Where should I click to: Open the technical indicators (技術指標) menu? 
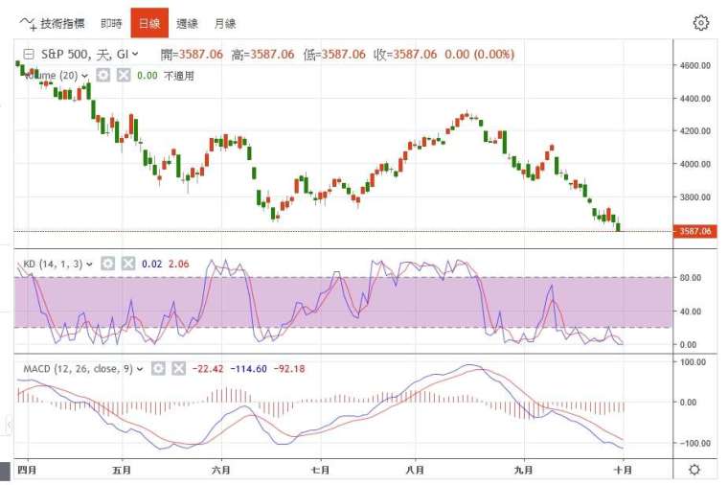click(x=52, y=23)
